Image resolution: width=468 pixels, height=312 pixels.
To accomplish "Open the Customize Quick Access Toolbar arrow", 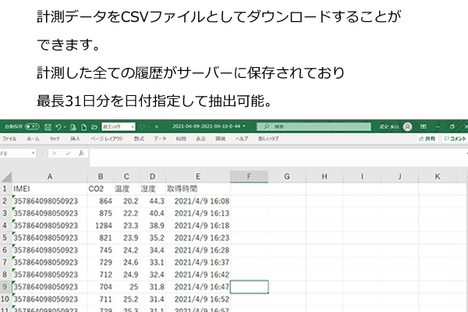I will (x=156, y=127).
